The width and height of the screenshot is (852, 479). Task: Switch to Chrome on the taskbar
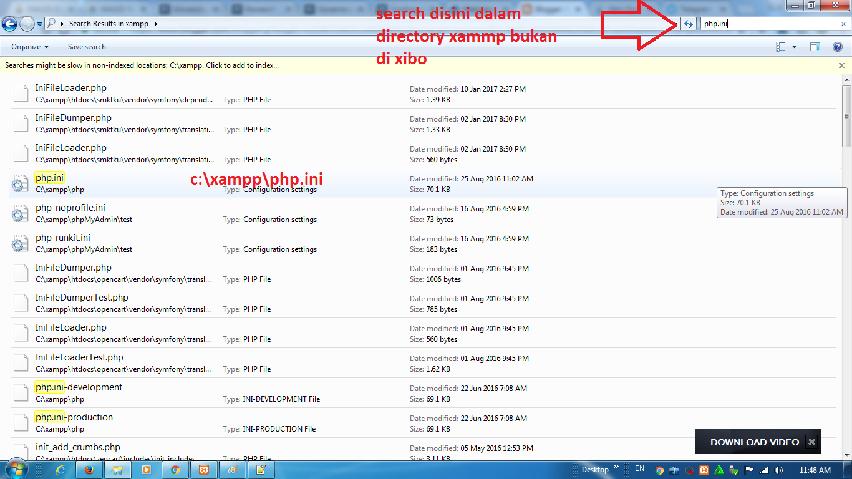pyautogui.click(x=175, y=470)
